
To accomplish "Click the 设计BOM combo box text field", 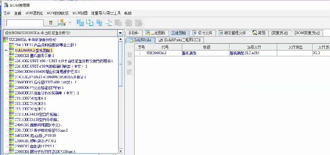I will (60, 33).
